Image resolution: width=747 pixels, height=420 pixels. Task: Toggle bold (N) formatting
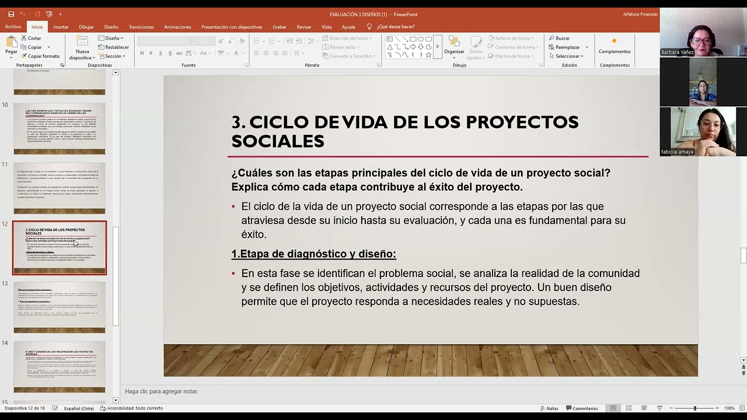pos(142,53)
